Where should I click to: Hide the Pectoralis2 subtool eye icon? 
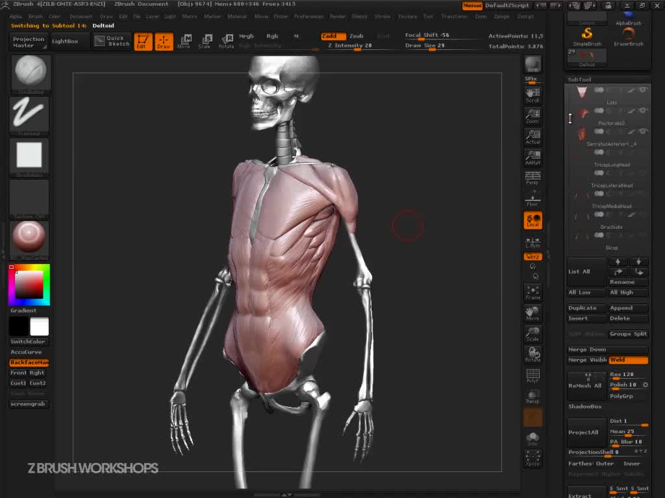tap(643, 110)
